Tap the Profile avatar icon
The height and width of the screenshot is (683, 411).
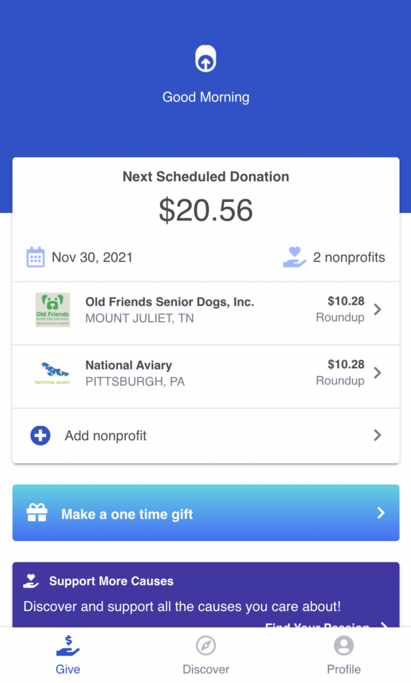point(344,646)
